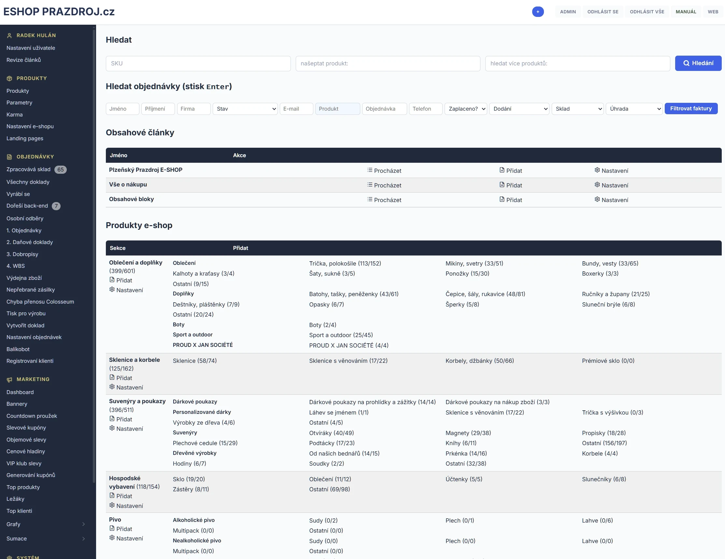Viewport: 725px width, 559px height.
Task: Click add-page icon under Pivo section
Action: [x=112, y=528]
